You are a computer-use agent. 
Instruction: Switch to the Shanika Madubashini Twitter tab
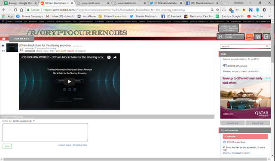pos(166,3)
